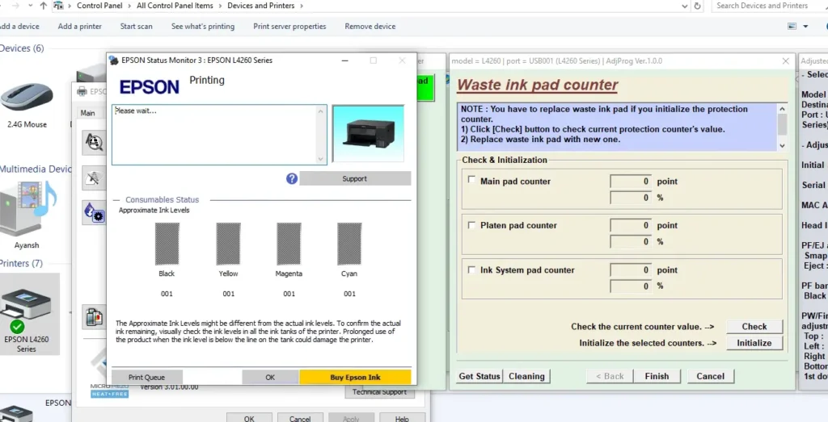This screenshot has width=828, height=422.
Task: Open the view options dropdown arrow
Action: 806,27
